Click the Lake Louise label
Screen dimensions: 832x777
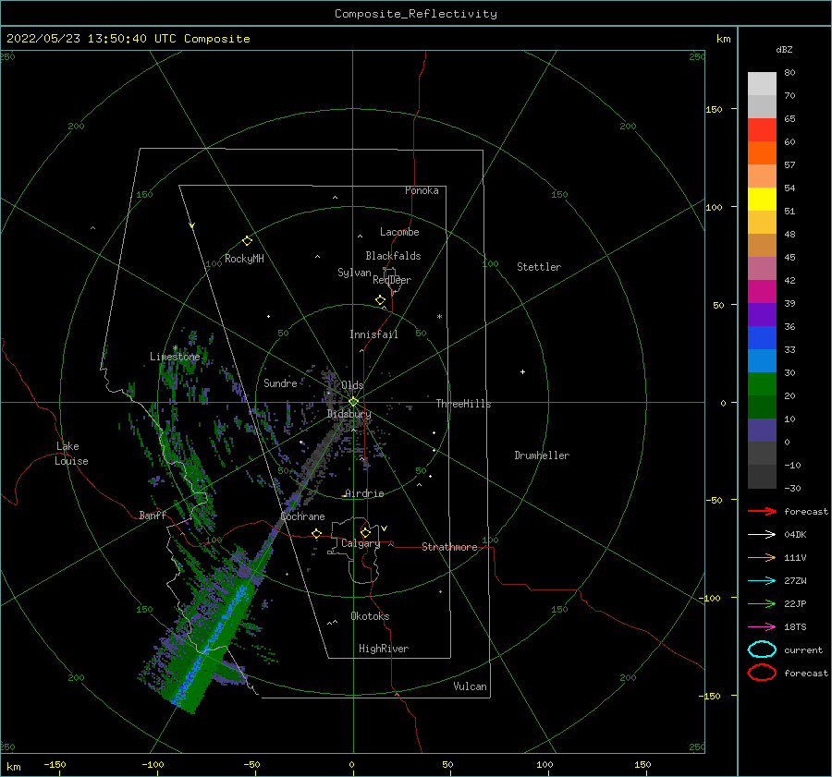point(71,454)
